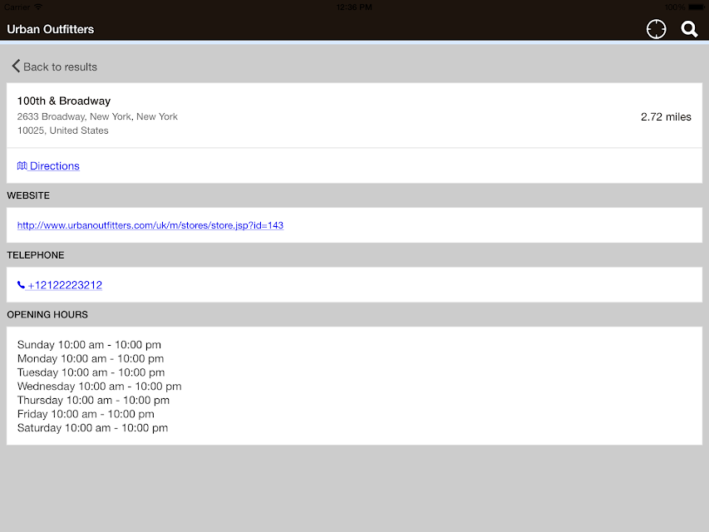This screenshot has height=532, width=709.
Task: Select the Thursday opening hours row
Action: 93,401
